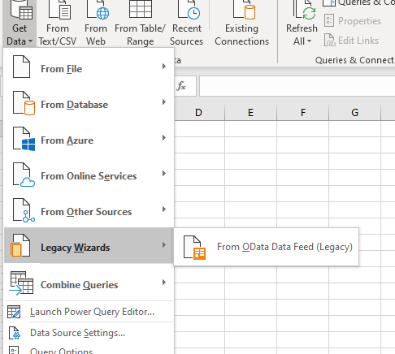This screenshot has width=395, height=354.
Task: Click the Edit Links icon
Action: tap(330, 41)
